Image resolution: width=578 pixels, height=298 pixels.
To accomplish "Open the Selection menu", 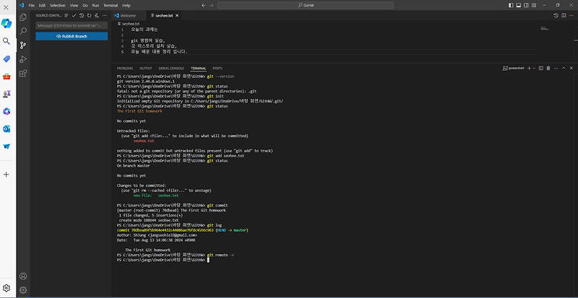I will click(58, 5).
